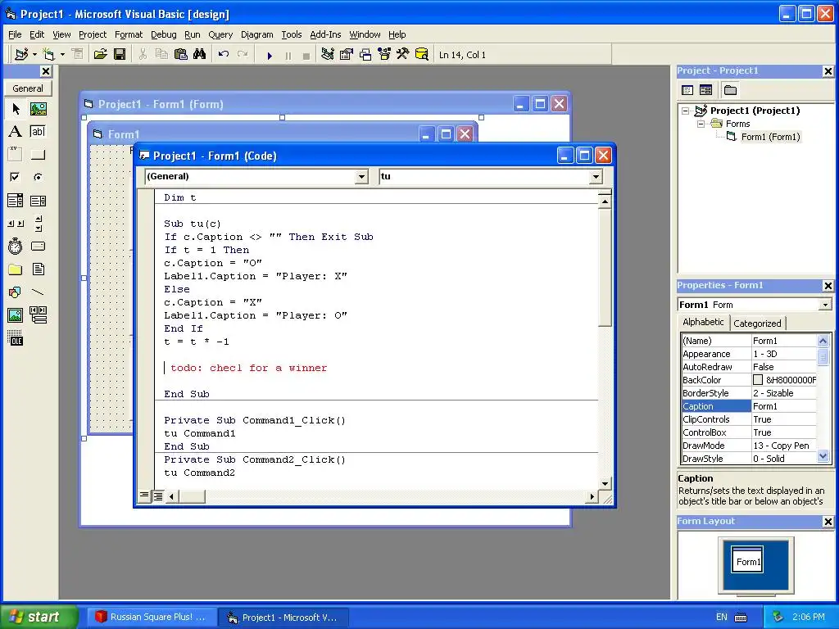Switch to Procedure View in code window
The width and height of the screenshot is (839, 629).
[144, 496]
